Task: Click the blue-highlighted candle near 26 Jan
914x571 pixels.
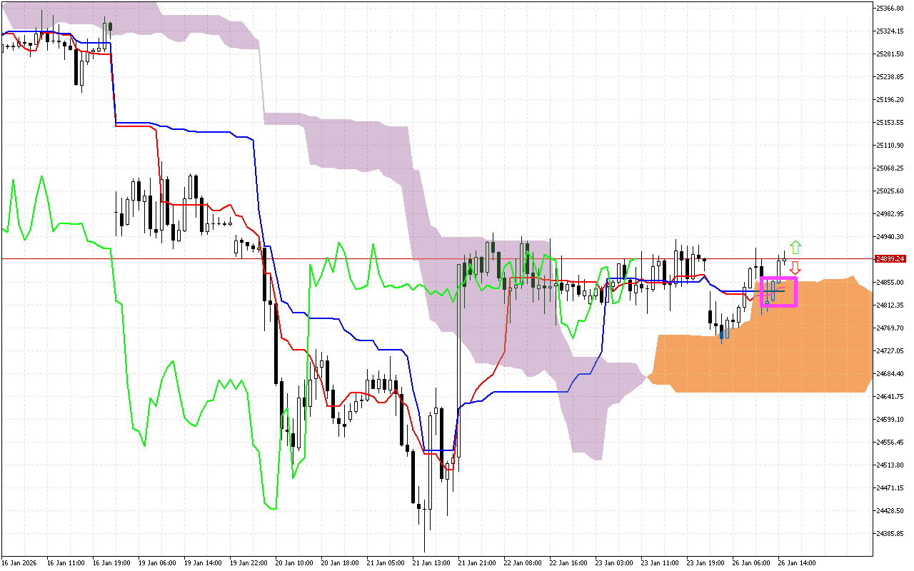Action: click(722, 333)
